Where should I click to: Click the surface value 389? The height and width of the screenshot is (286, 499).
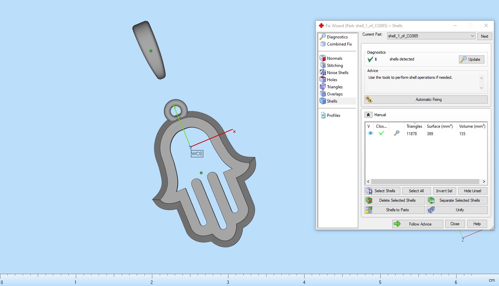430,134
